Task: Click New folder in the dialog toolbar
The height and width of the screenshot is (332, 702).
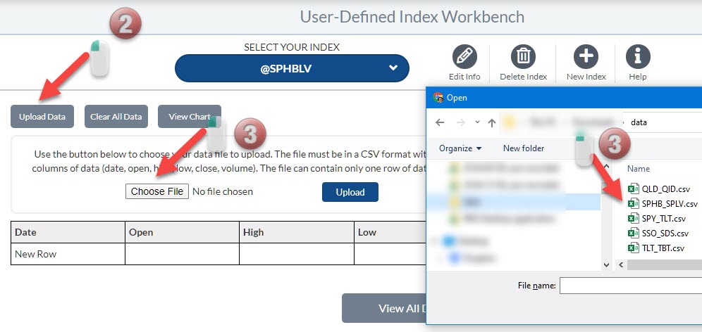Action: click(523, 148)
